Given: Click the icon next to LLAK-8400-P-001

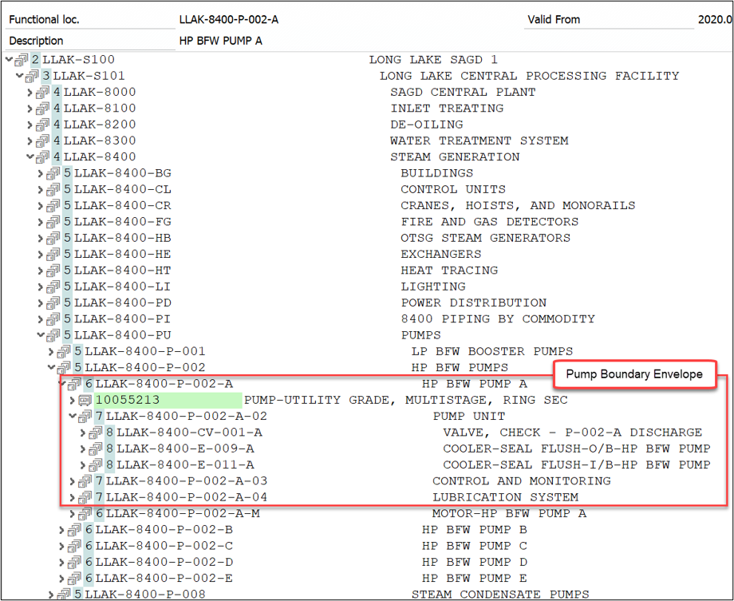Looking at the screenshot, I should tap(64, 352).
